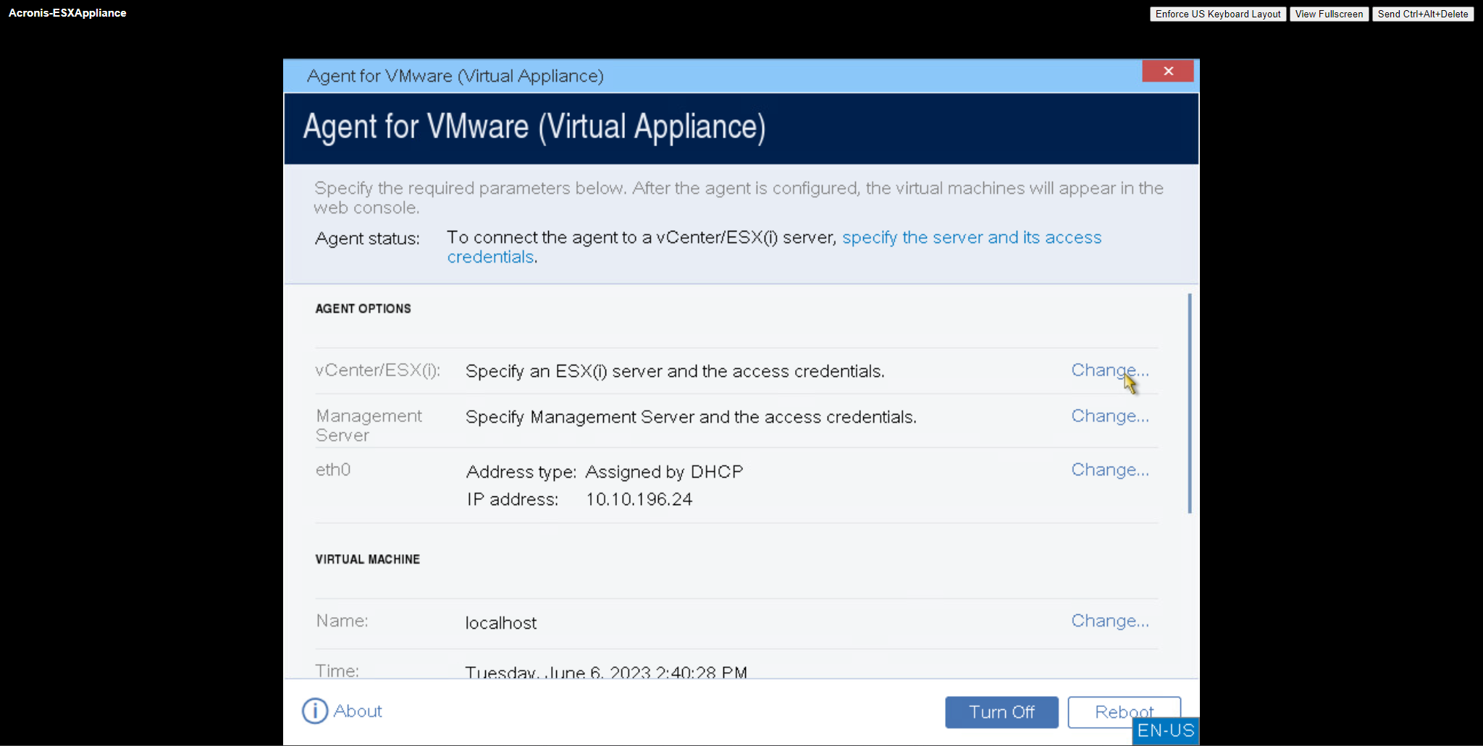Click Enforce US Keyboard Layout button
Viewport: 1483px width, 746px height.
pos(1218,14)
